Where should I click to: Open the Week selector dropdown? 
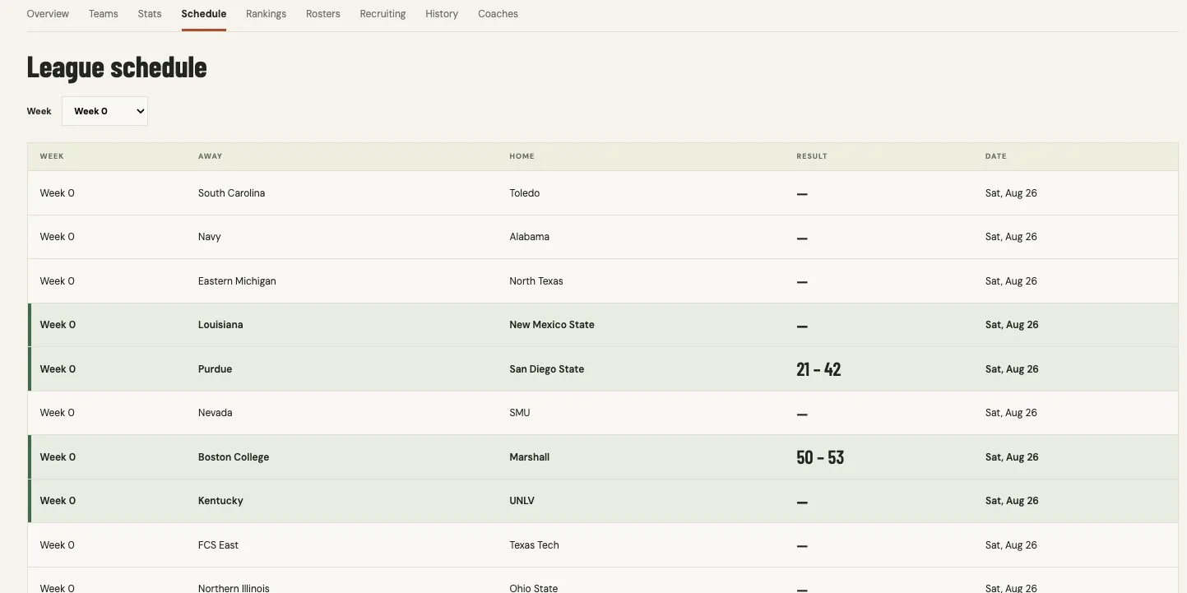pyautogui.click(x=104, y=111)
